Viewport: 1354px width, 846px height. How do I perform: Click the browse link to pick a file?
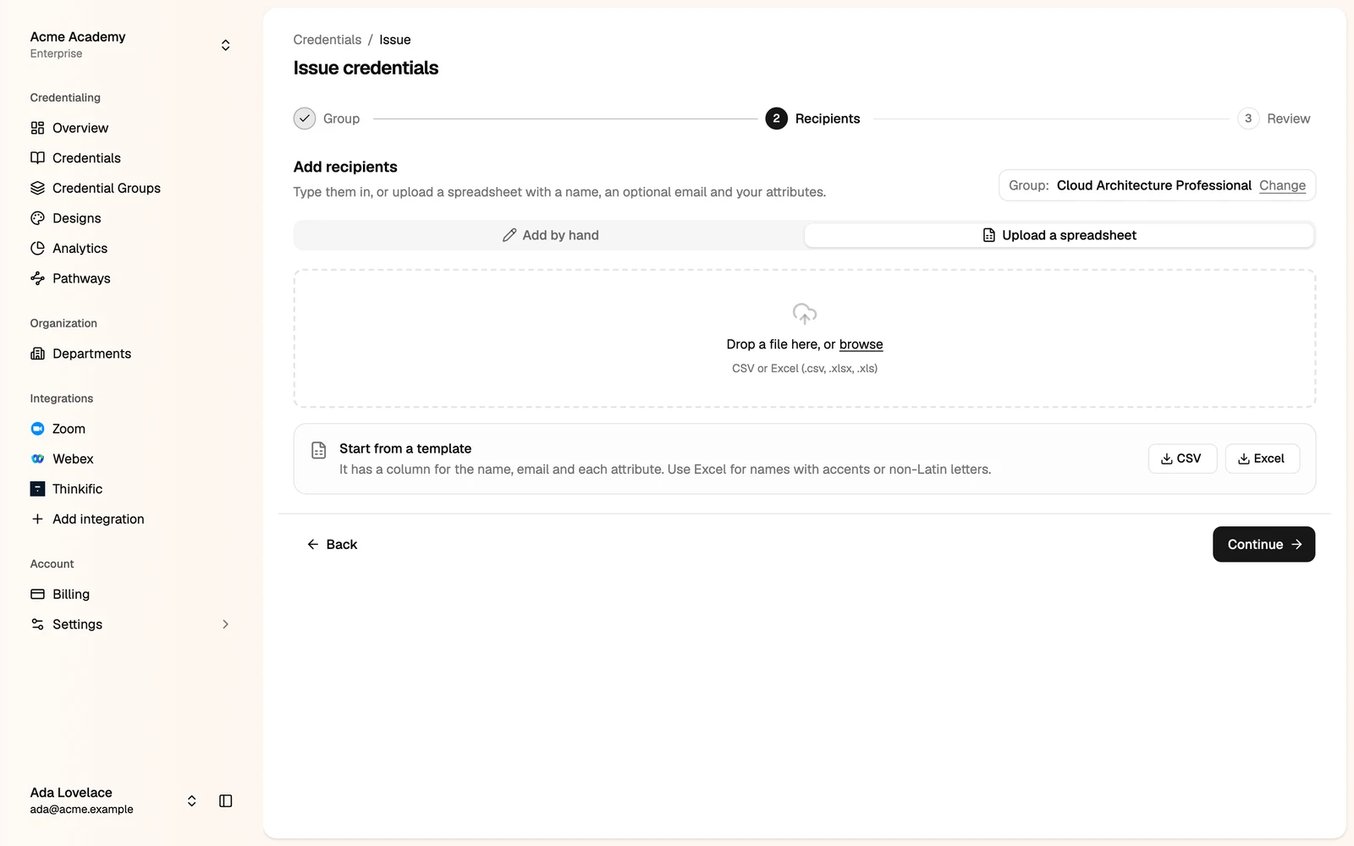click(x=861, y=344)
